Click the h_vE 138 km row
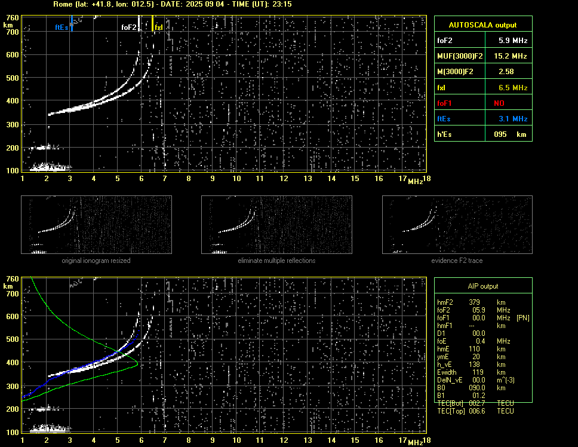The width and height of the screenshot is (578, 447). click(471, 365)
